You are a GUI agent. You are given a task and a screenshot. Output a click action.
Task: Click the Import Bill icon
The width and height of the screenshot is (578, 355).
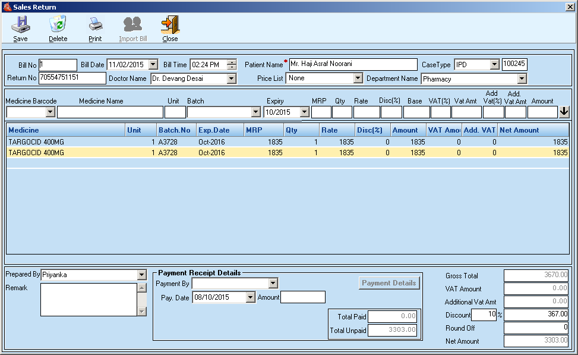click(132, 28)
